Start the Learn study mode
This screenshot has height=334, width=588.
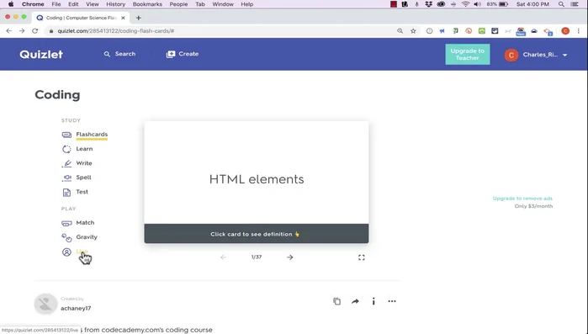(x=84, y=149)
